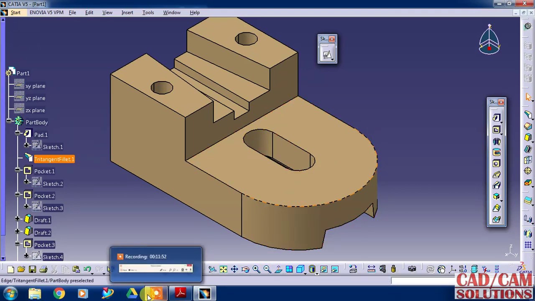The height and width of the screenshot is (301, 535).
Task: Open the ENOVIA V5 VPM menu
Action: tap(46, 13)
